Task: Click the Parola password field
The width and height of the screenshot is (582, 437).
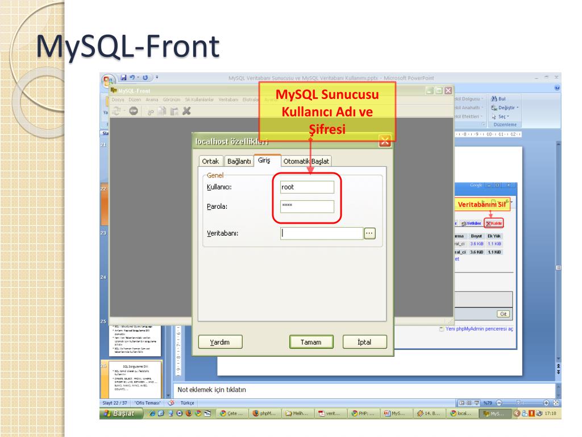Action: (x=307, y=206)
